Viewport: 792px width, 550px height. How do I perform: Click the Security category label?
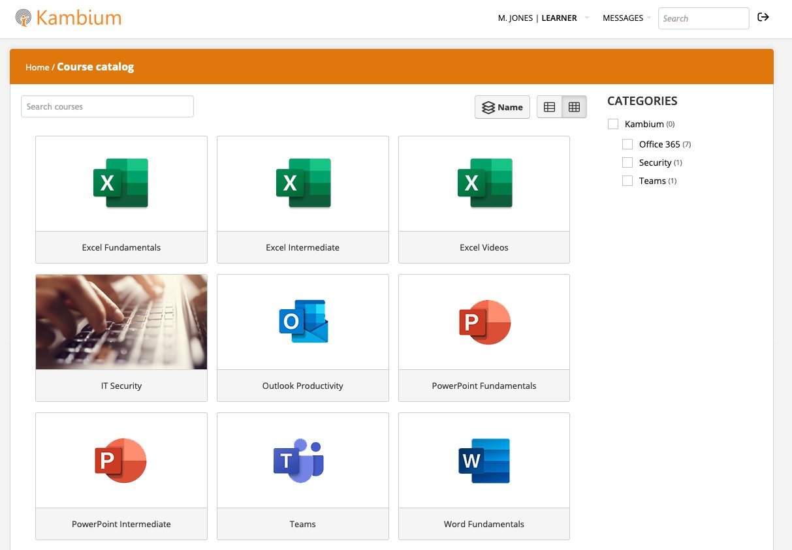point(656,162)
